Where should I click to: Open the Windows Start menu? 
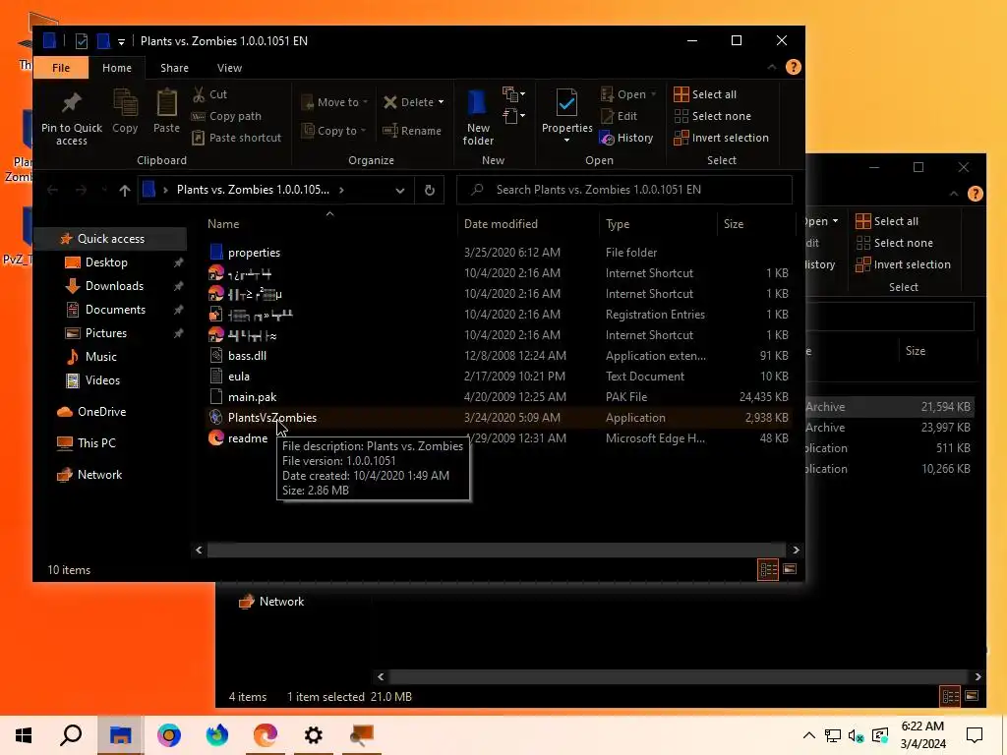pos(24,735)
